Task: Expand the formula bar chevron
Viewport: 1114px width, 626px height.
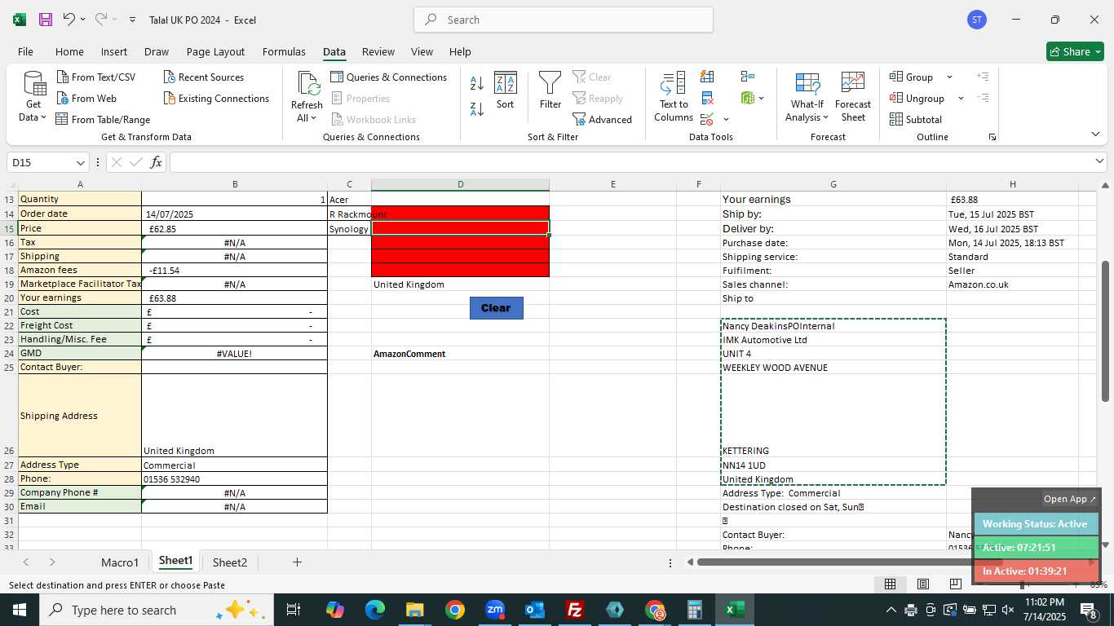Action: [x=1099, y=161]
